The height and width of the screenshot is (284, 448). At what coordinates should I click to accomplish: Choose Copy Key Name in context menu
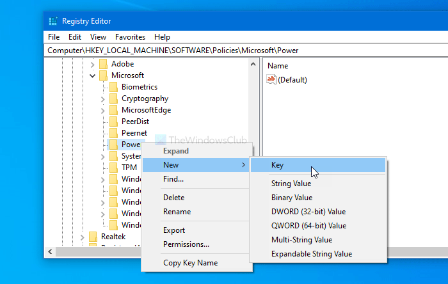click(x=196, y=263)
